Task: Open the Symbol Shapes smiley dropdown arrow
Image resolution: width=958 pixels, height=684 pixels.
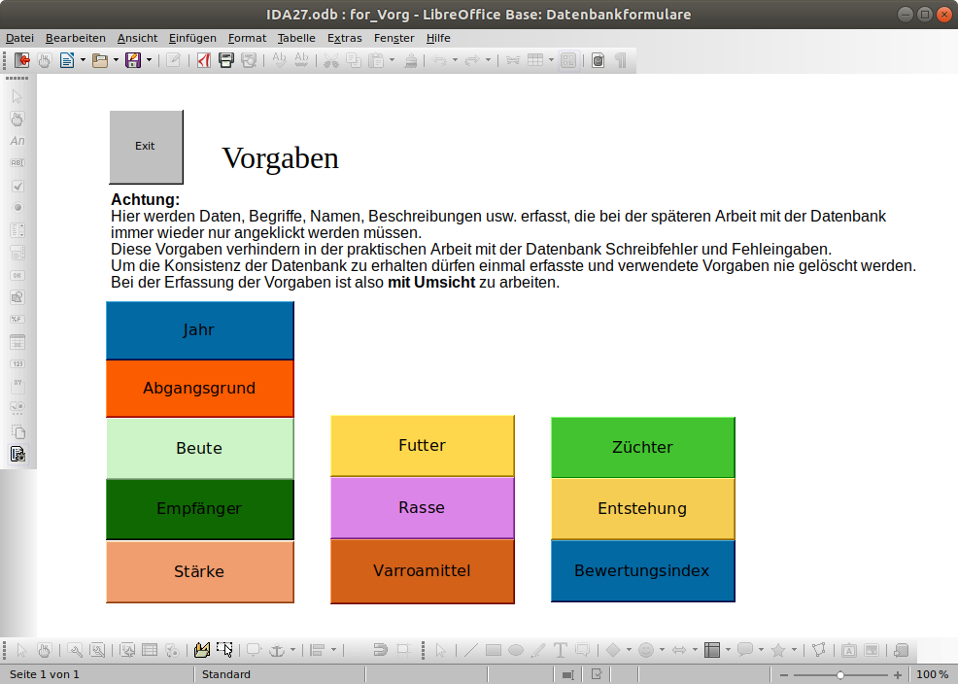Action: 662,650
